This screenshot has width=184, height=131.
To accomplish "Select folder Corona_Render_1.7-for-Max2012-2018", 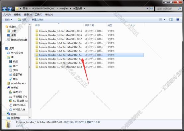I will (x=60, y=67).
